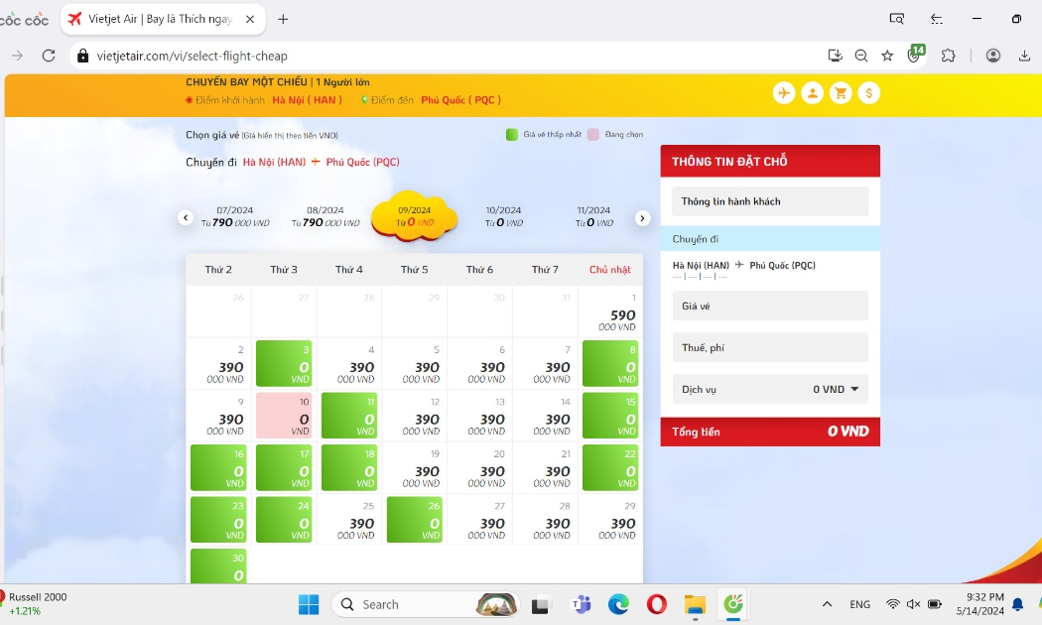Click the screen search icon in the title bar
The width and height of the screenshot is (1042, 625).
(x=896, y=19)
